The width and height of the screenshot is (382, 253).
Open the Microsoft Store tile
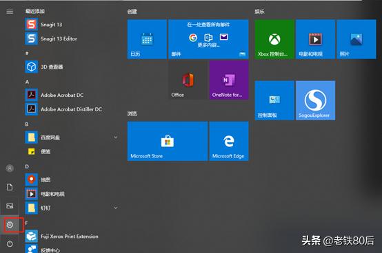(x=168, y=141)
